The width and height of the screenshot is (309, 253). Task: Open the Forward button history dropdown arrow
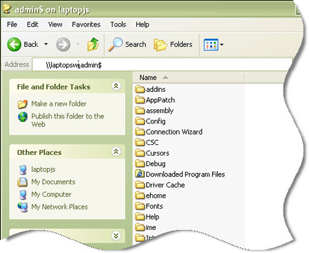(x=78, y=44)
